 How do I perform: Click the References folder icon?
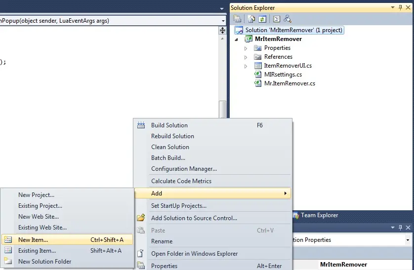coord(257,57)
